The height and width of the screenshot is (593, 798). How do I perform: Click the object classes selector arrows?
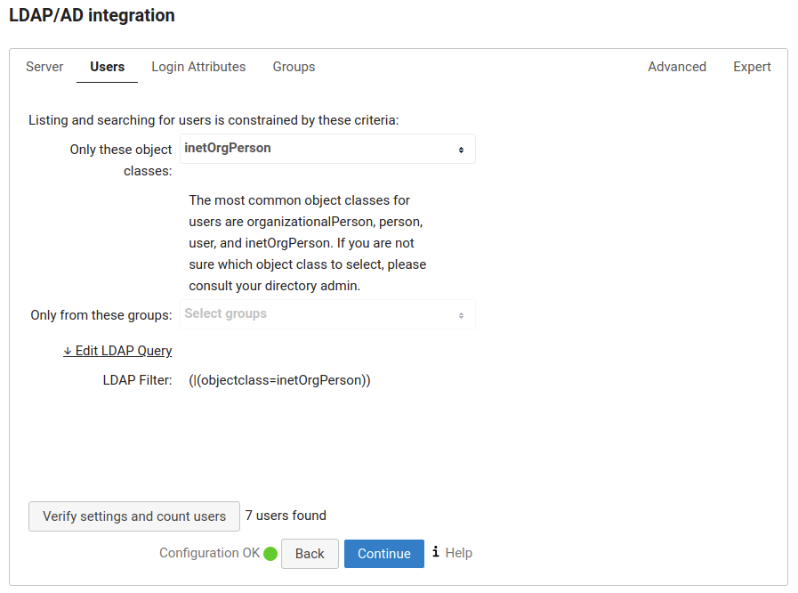click(x=461, y=150)
